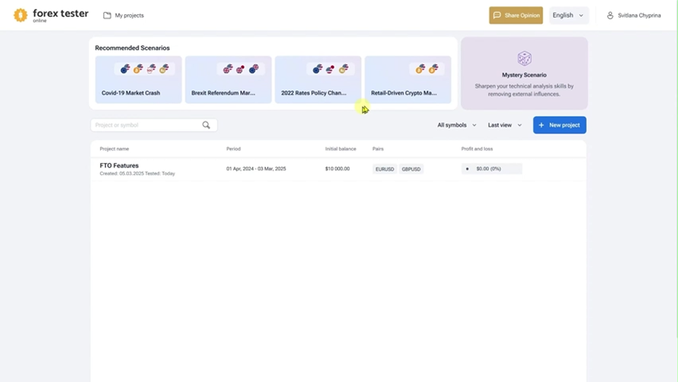Open the Covid-19 Market Crash scenario
The height and width of the screenshot is (382, 678).
tap(138, 80)
